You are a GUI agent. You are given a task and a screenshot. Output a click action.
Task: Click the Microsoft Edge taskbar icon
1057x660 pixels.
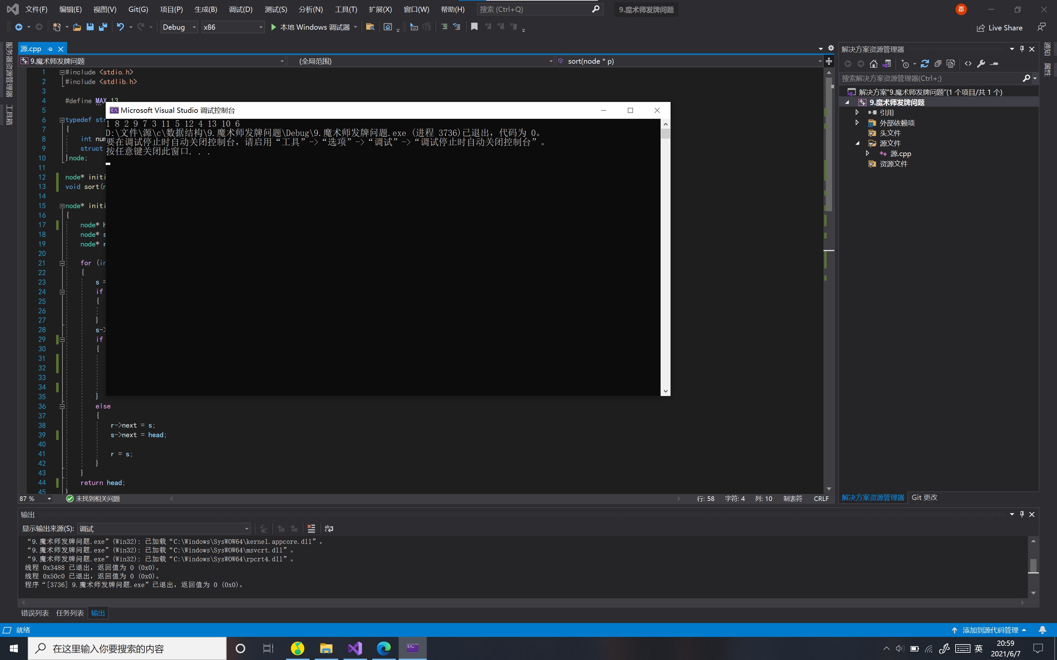tap(384, 648)
